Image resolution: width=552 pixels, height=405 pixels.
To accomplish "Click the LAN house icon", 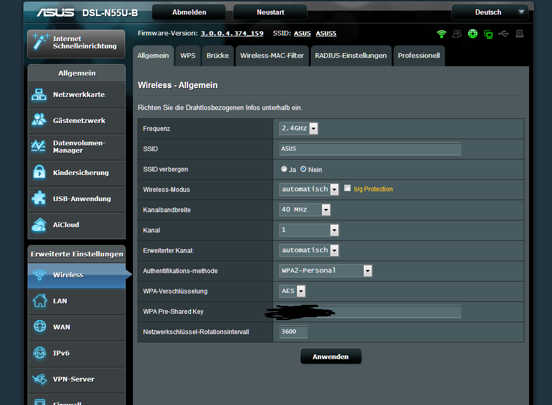I will point(40,300).
